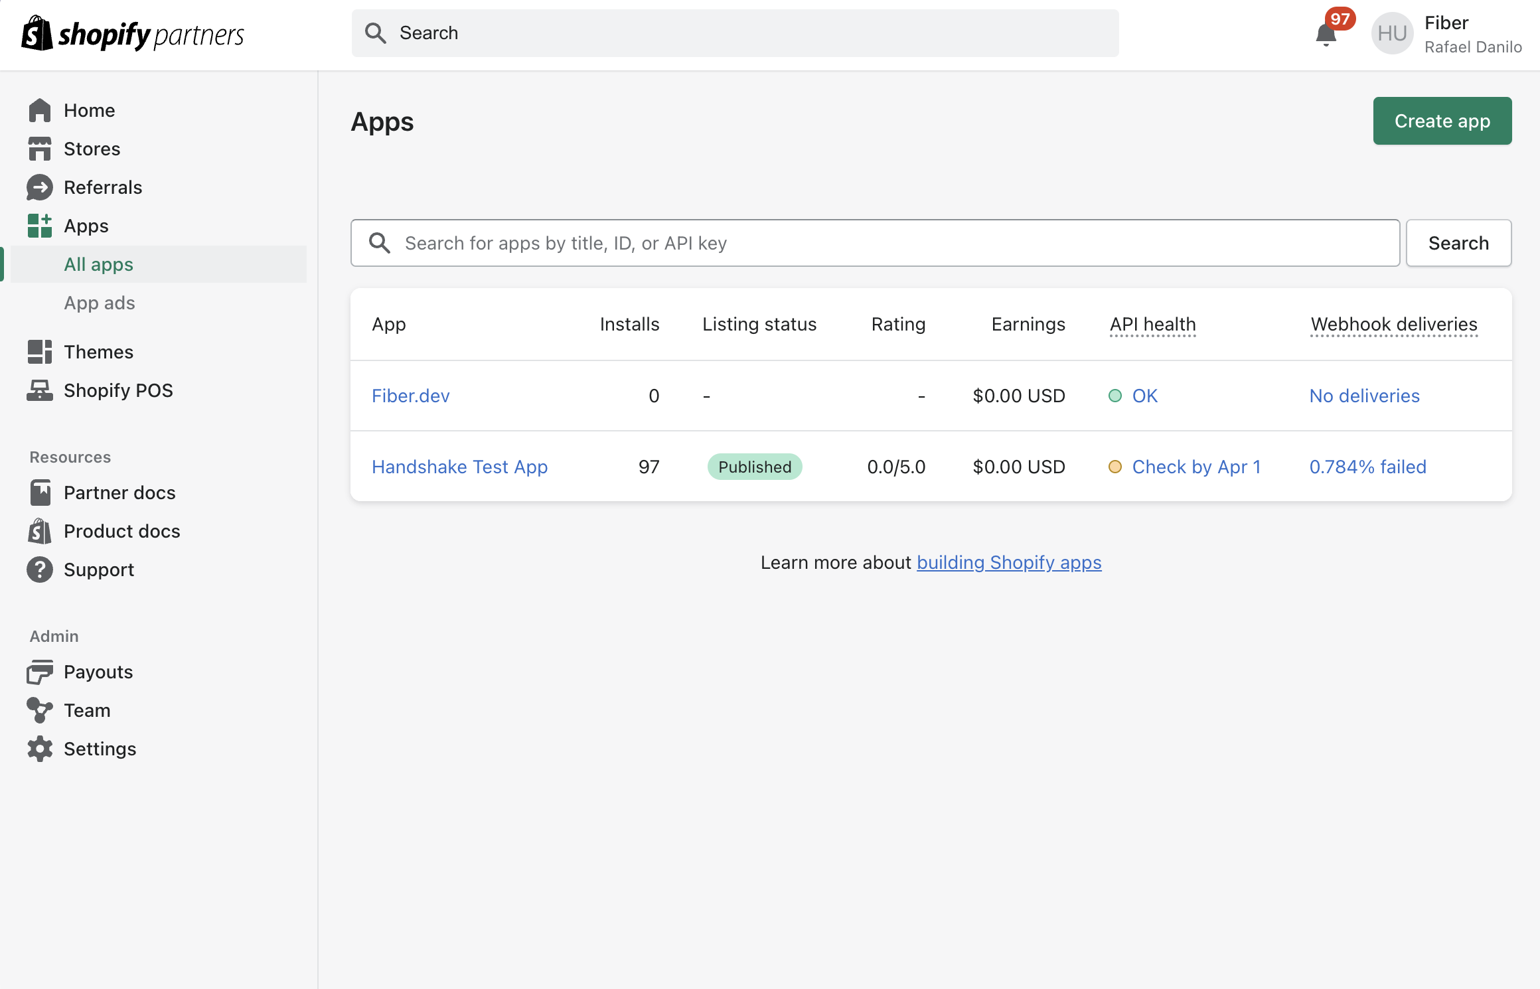Viewport: 1540px width, 989px height.
Task: Click the Webhook deliveries column header
Action: (x=1394, y=324)
